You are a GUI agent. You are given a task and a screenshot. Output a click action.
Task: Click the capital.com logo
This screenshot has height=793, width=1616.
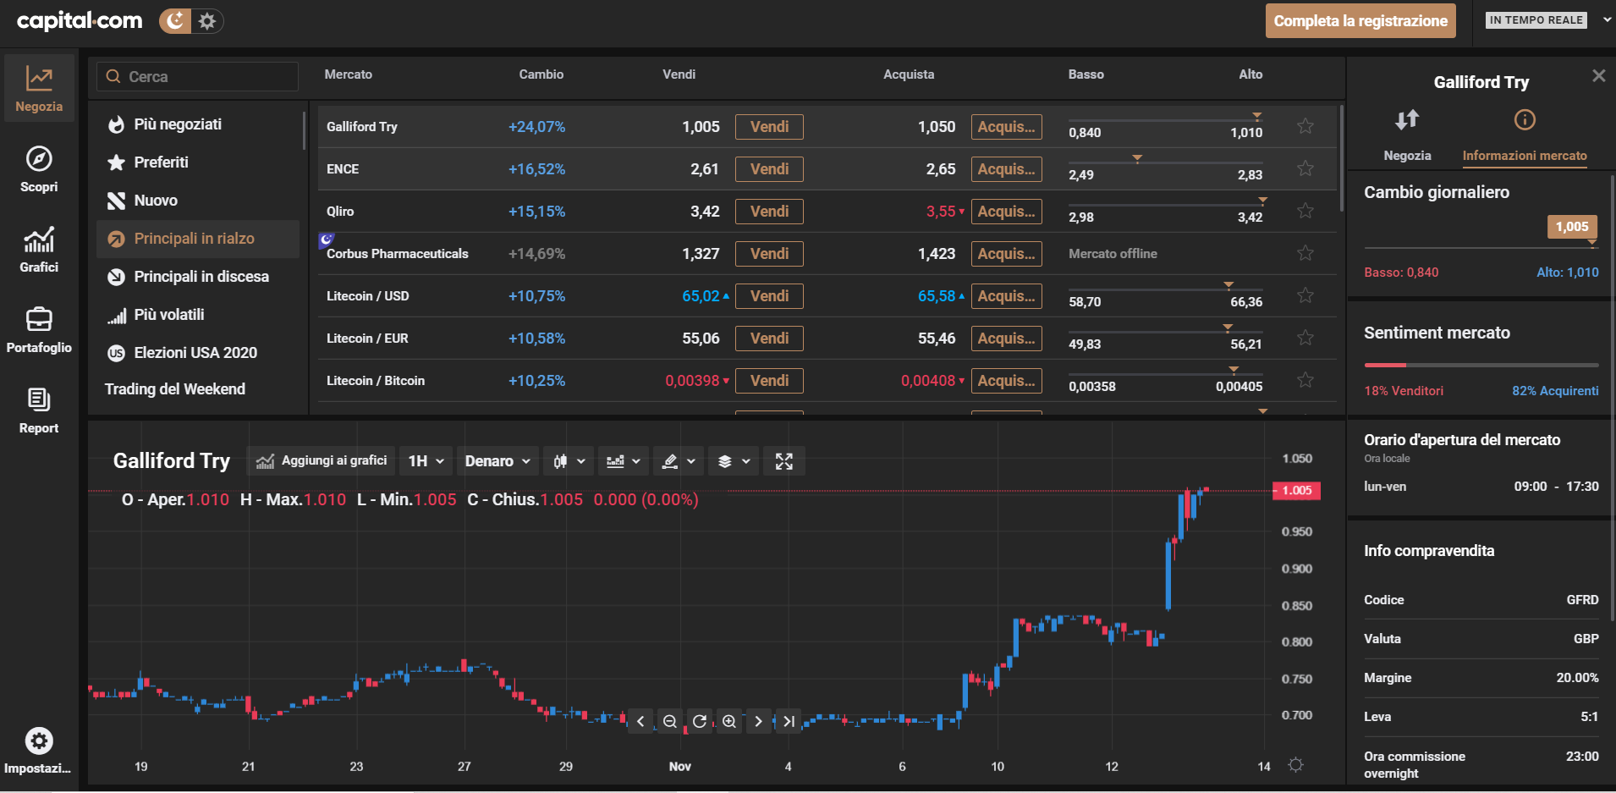[80, 21]
